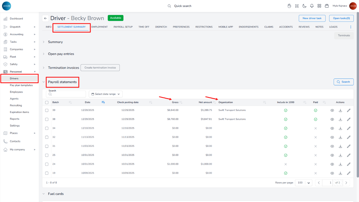Select the checkbox for batch 24 row

[47, 164]
